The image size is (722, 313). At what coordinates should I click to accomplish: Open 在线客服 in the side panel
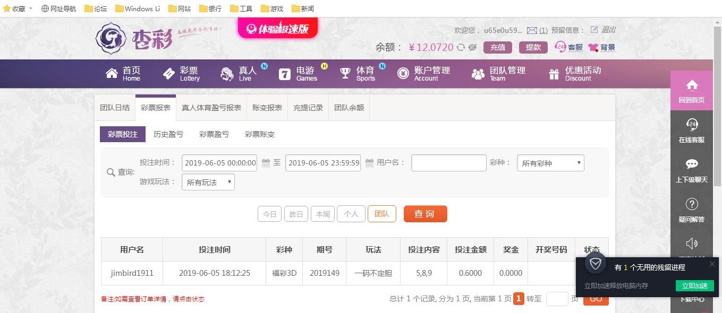tap(692, 131)
